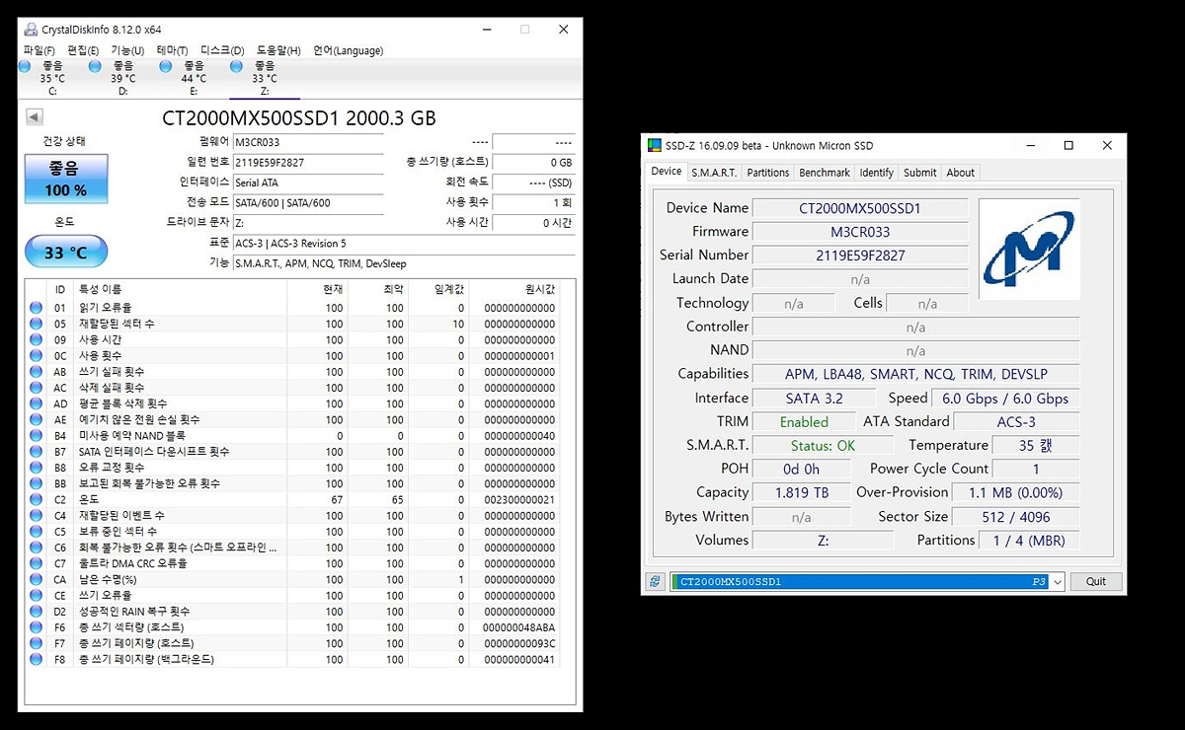Click the Speed 6.0 Gbps / 6.0 Gbps field
Screen dimensions: 1185x730
pyautogui.click(x=1005, y=398)
